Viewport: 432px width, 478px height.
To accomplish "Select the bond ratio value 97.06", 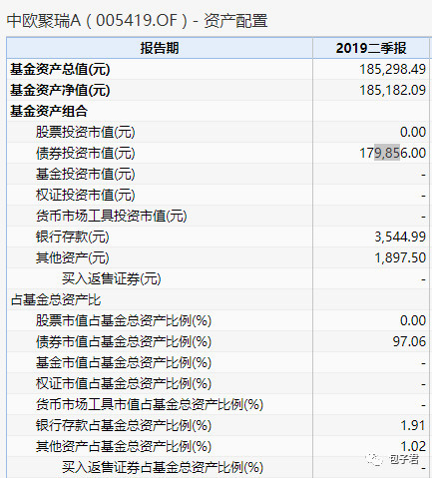I will pos(409,341).
